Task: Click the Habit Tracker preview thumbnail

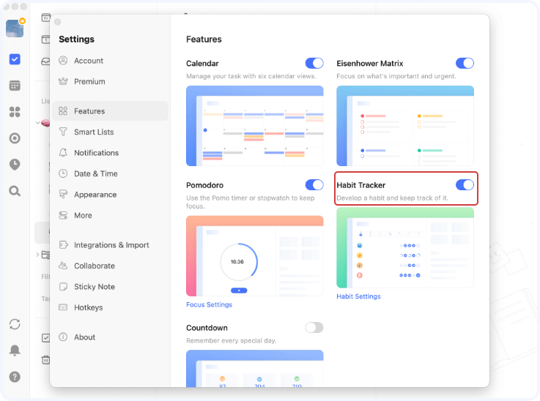Action: (x=405, y=247)
